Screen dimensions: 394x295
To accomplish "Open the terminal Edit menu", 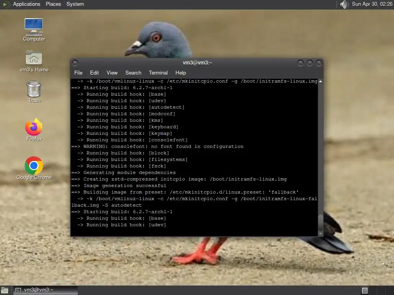I will coord(94,73).
